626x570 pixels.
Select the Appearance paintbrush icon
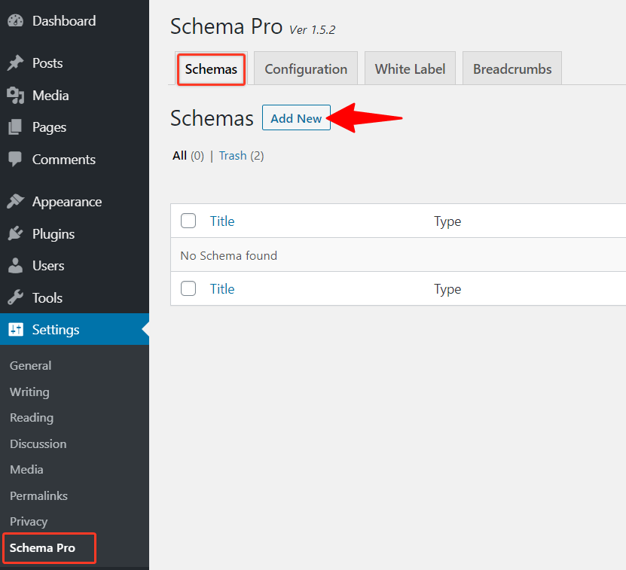[17, 201]
